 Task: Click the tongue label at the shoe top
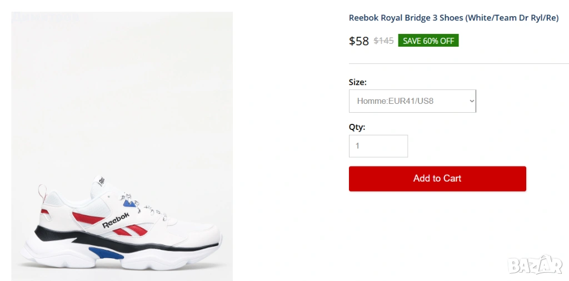(102, 180)
